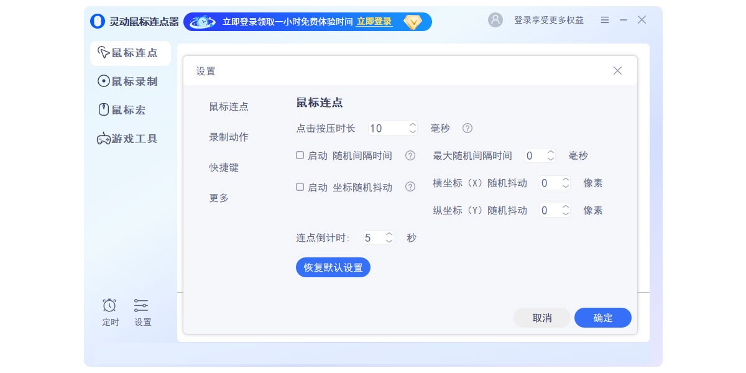Click help icon beside 点击按压时长
746x373 pixels.
coord(467,128)
